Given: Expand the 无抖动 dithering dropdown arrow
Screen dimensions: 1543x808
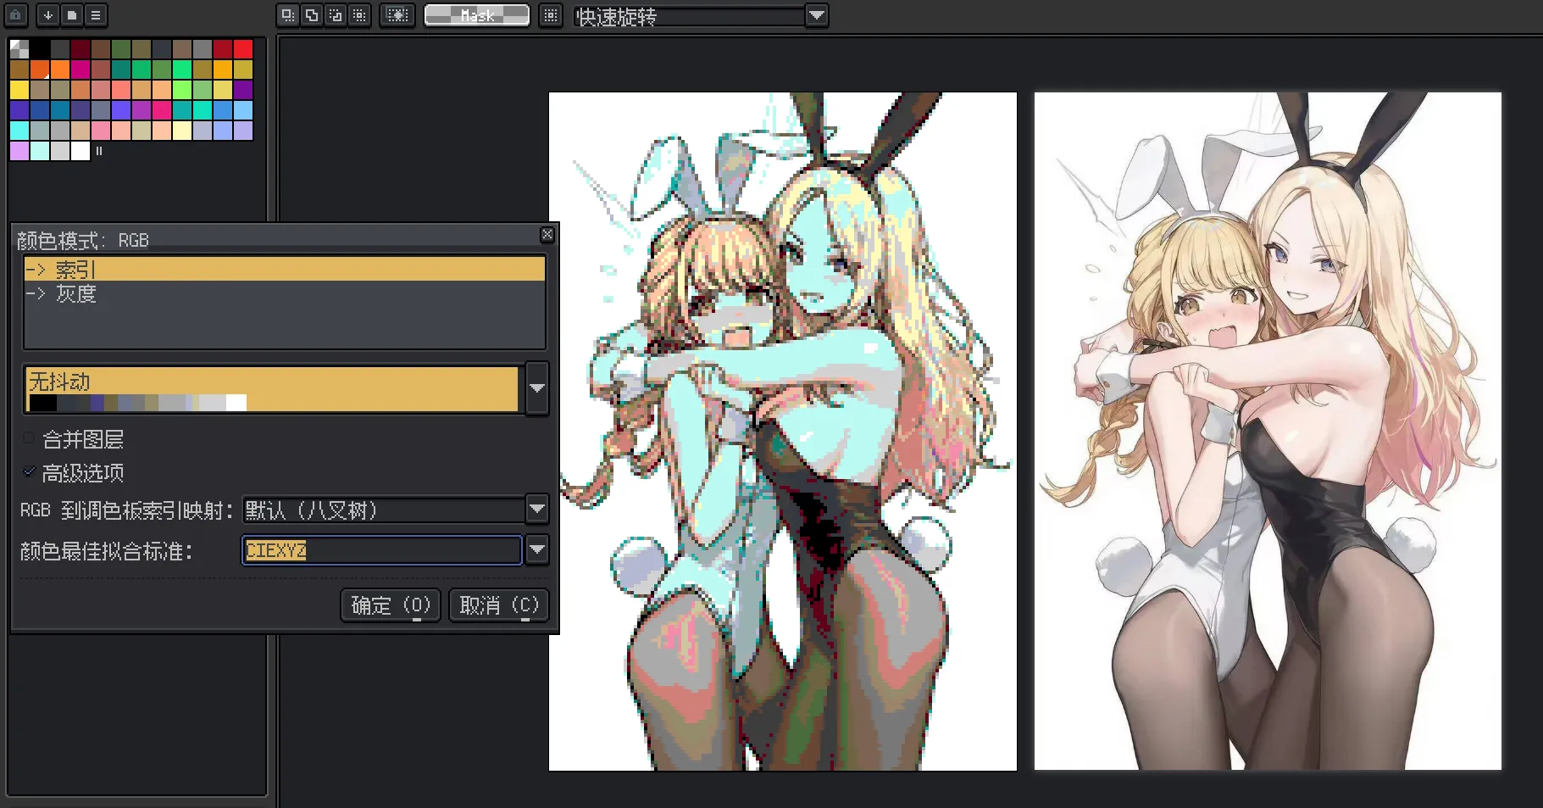Looking at the screenshot, I should [x=537, y=388].
